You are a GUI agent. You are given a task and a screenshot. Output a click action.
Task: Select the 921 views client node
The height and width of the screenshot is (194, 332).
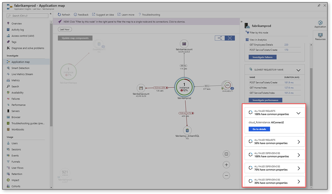(65, 172)
